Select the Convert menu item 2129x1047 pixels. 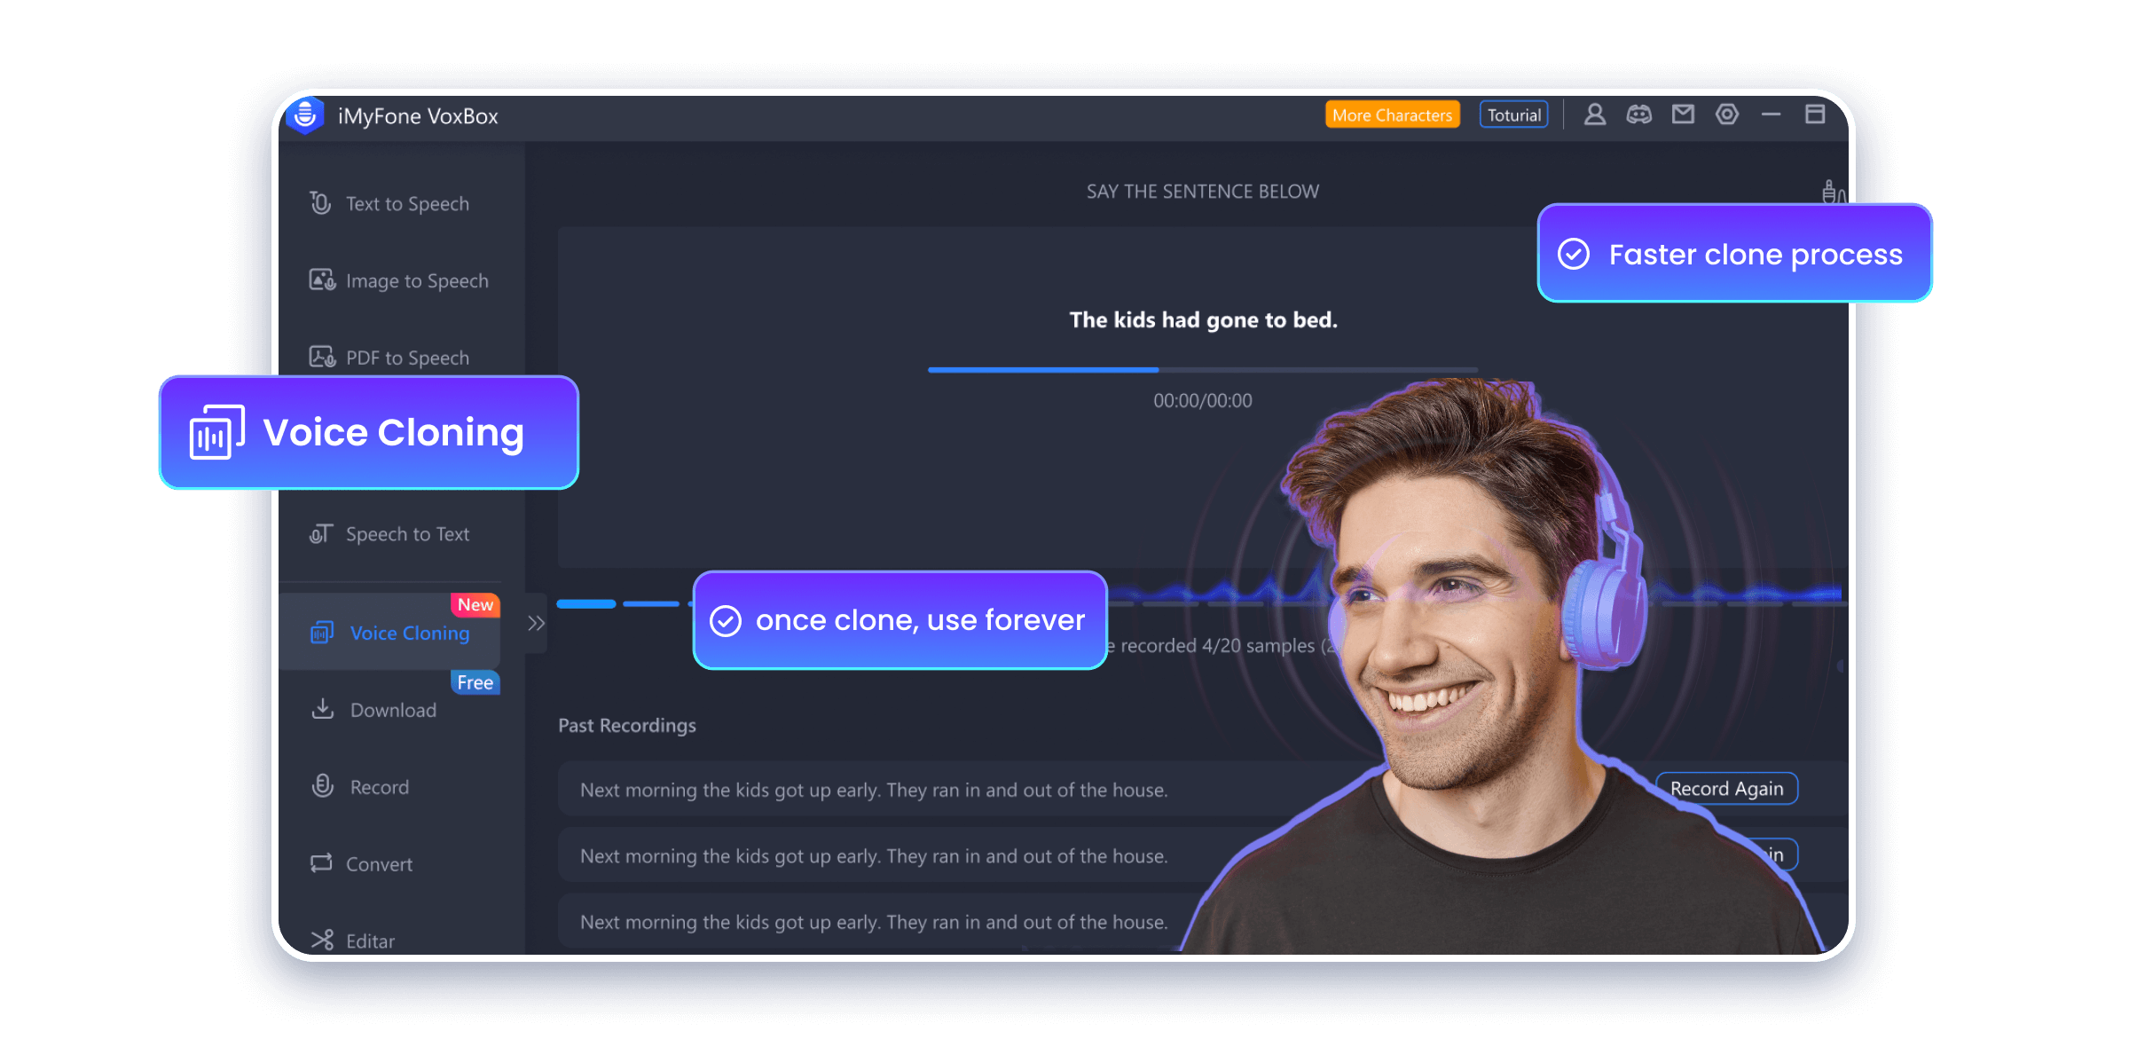click(376, 862)
